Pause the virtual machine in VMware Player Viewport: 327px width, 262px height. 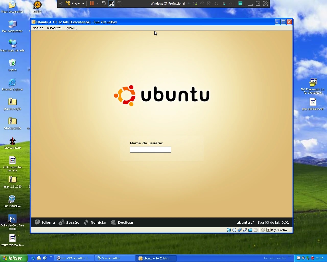[x=92, y=3]
